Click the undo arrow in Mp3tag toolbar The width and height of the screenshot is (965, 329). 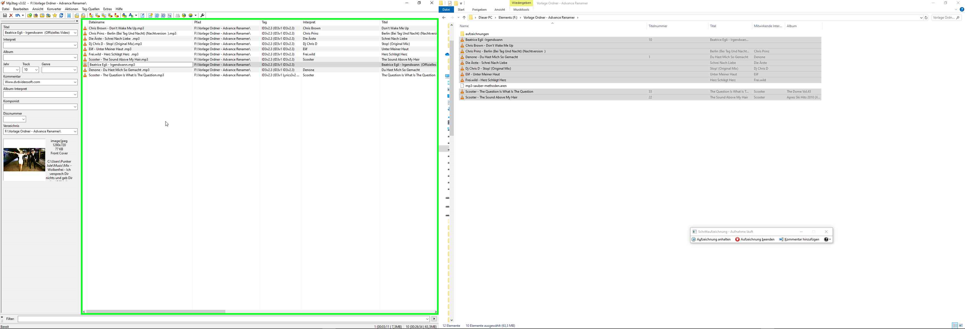pyautogui.click(x=17, y=15)
